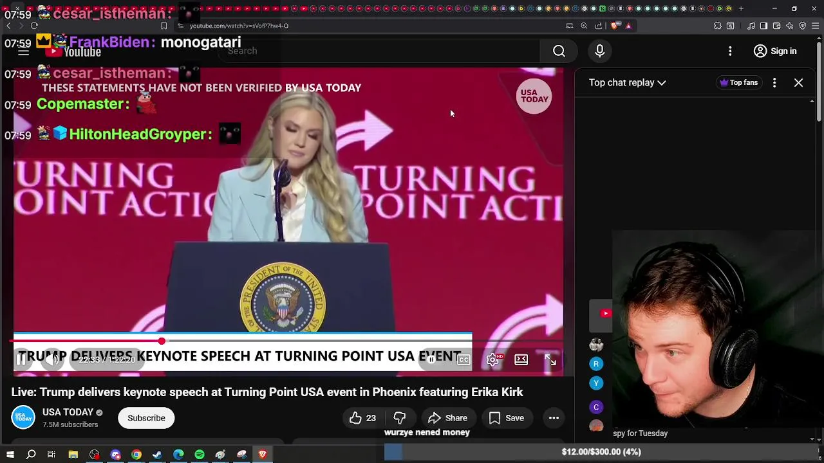The image size is (824, 463).
Task: Open Google Chrome from the taskbar
Action: pyautogui.click(x=136, y=455)
